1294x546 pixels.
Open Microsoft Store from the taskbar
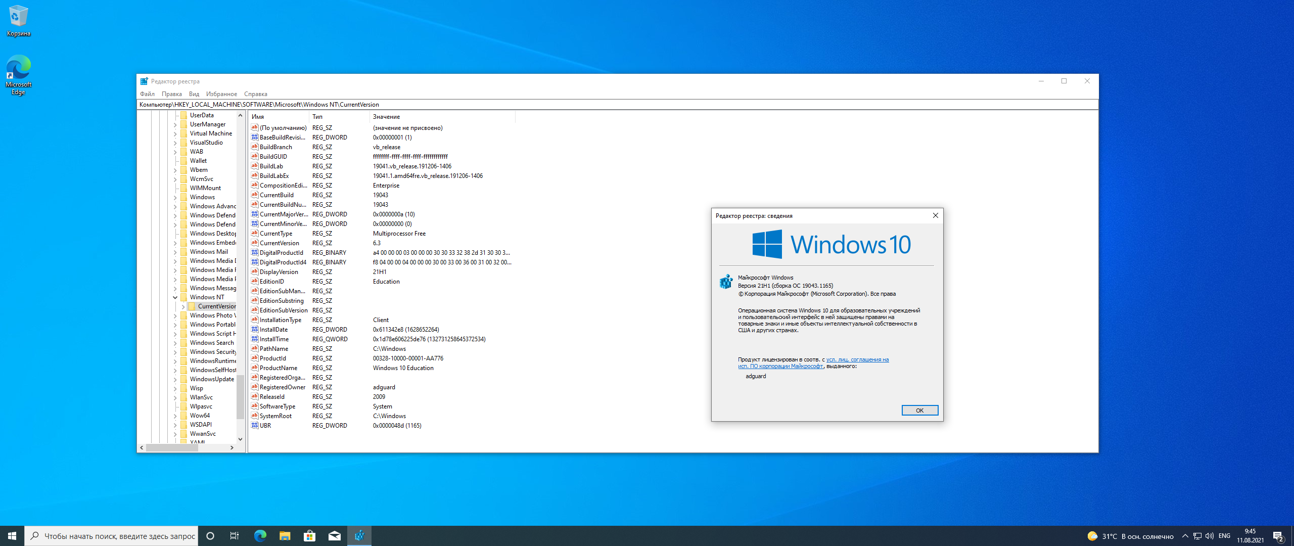[x=309, y=536]
